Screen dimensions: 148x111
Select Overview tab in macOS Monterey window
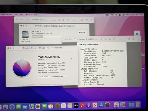[x=26, y=48]
